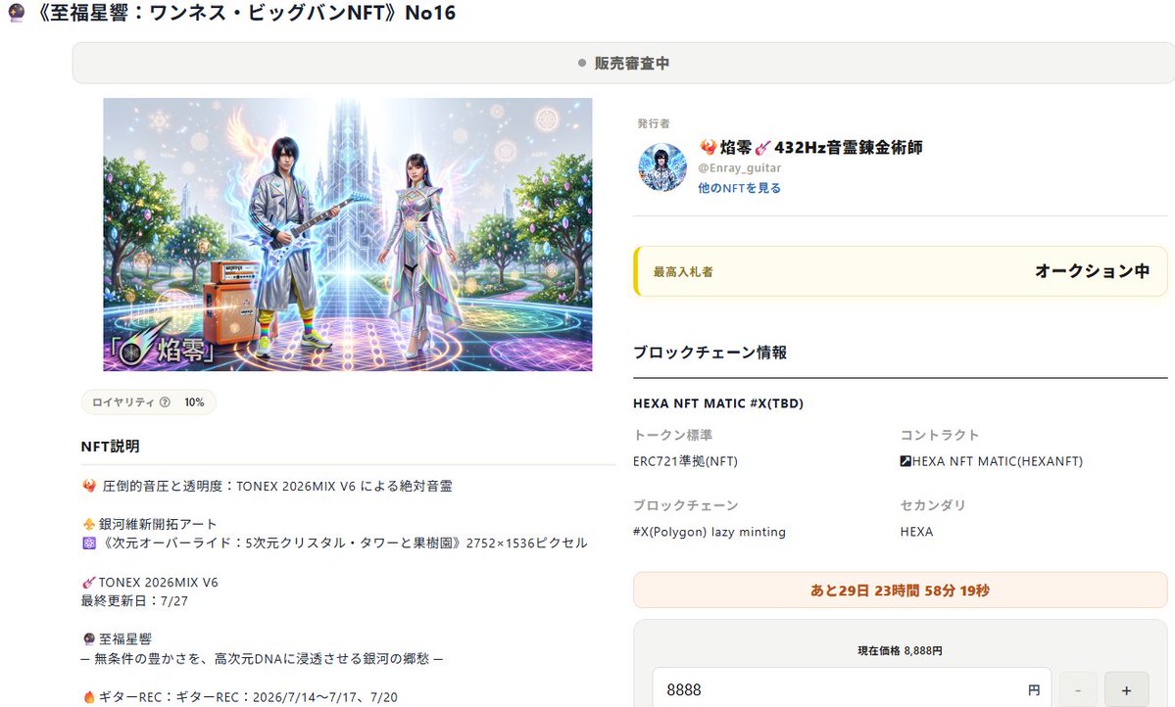
Task: Click the ロイヤリティ 10% badge
Action: pyautogui.click(x=148, y=402)
